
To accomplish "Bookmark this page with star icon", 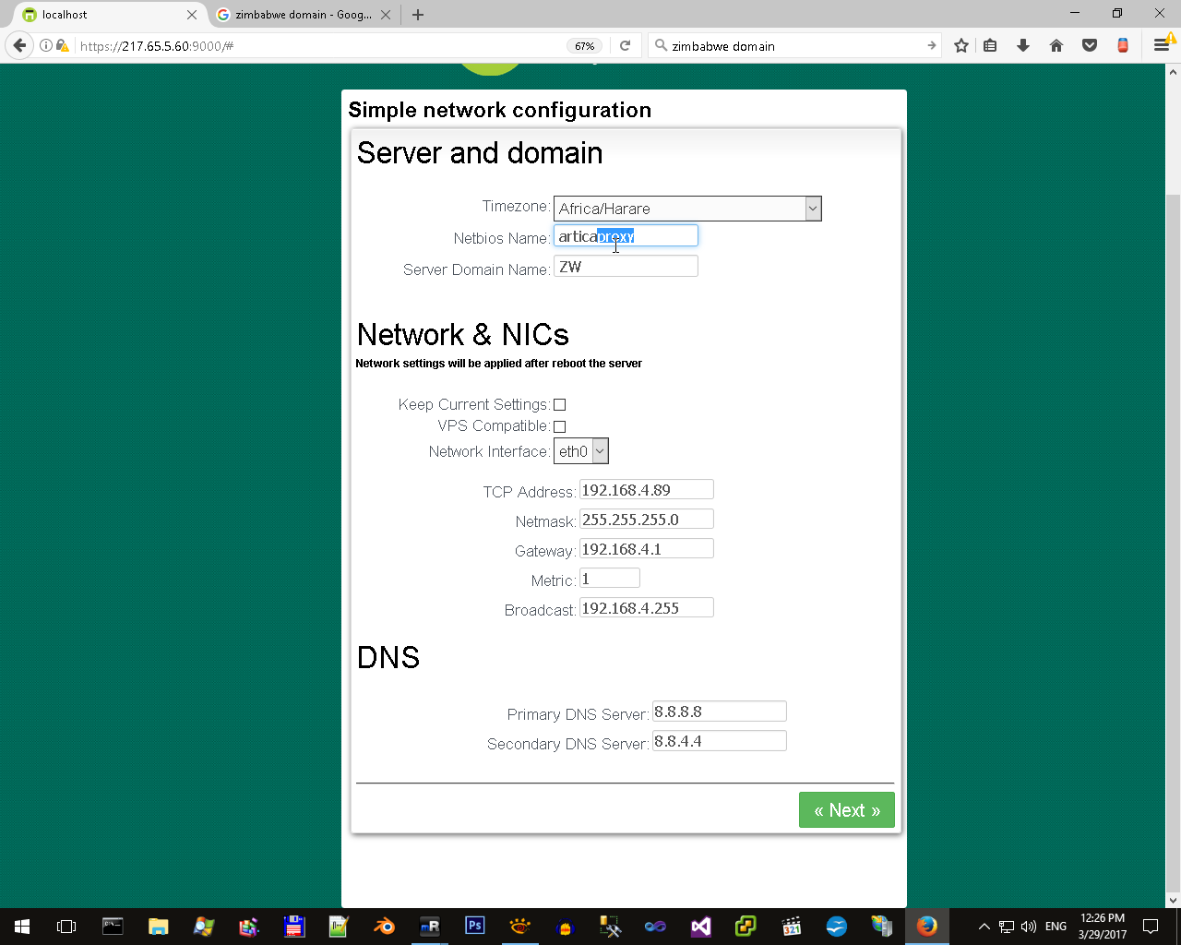I will [x=961, y=45].
